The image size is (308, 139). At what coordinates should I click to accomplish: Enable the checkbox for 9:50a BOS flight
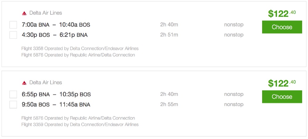[x=13, y=105]
